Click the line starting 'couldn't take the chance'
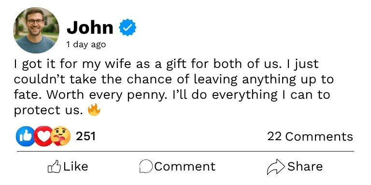The height and width of the screenshot is (185, 371). tap(174, 79)
